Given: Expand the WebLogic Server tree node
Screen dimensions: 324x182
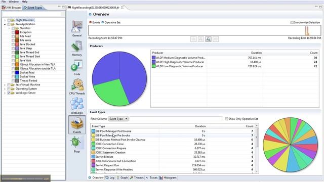Looking at the screenshot, I should click(5, 93).
